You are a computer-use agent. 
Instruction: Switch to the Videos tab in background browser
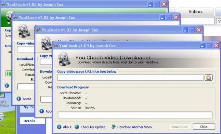(x=196, y=12)
